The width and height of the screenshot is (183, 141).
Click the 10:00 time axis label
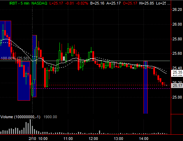pos(43,139)
